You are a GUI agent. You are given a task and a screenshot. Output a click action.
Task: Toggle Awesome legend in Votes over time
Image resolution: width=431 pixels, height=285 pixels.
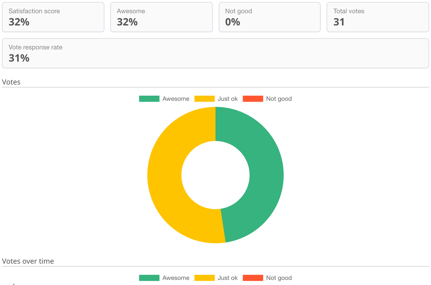pyautogui.click(x=164, y=278)
